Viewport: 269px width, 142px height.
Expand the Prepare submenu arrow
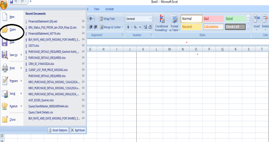pos(21,81)
